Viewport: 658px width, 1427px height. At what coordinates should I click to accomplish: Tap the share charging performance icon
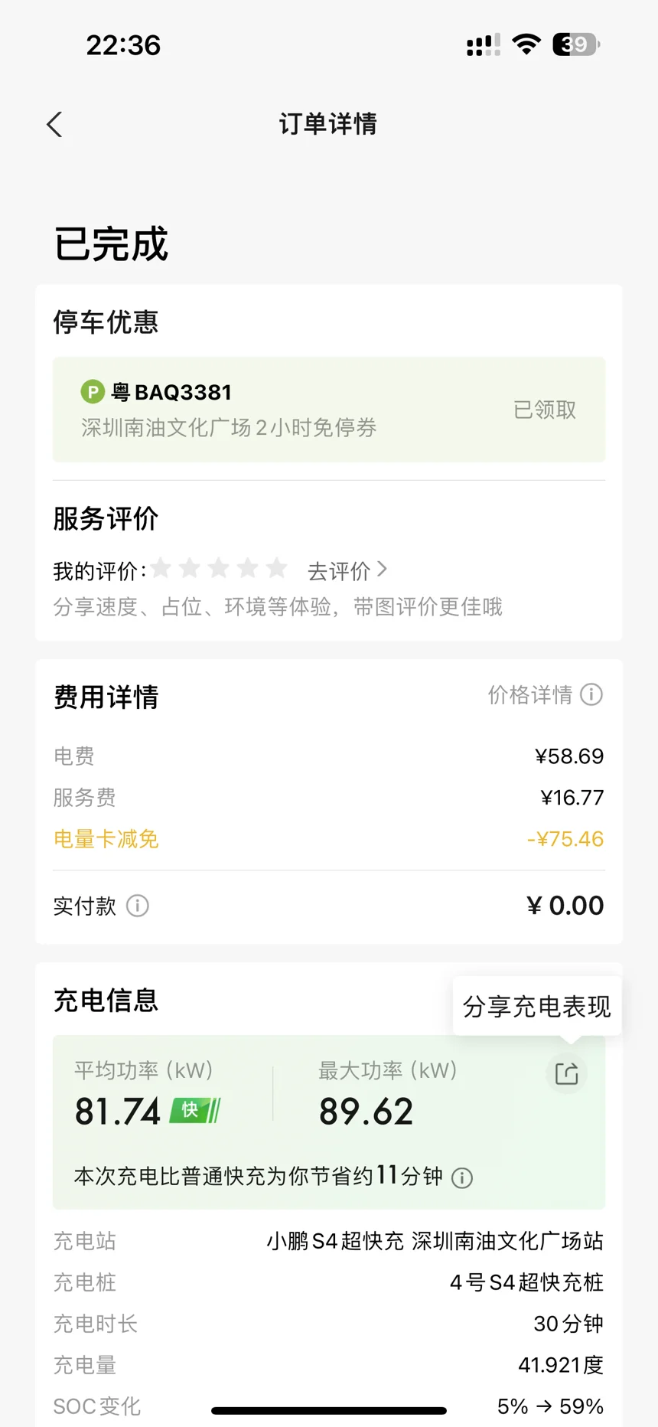(566, 1073)
